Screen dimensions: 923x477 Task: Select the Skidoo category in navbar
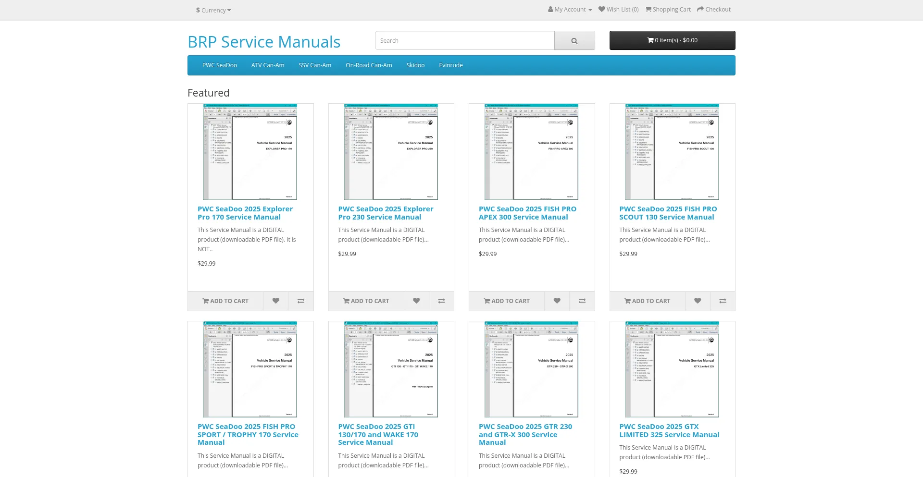[415, 65]
